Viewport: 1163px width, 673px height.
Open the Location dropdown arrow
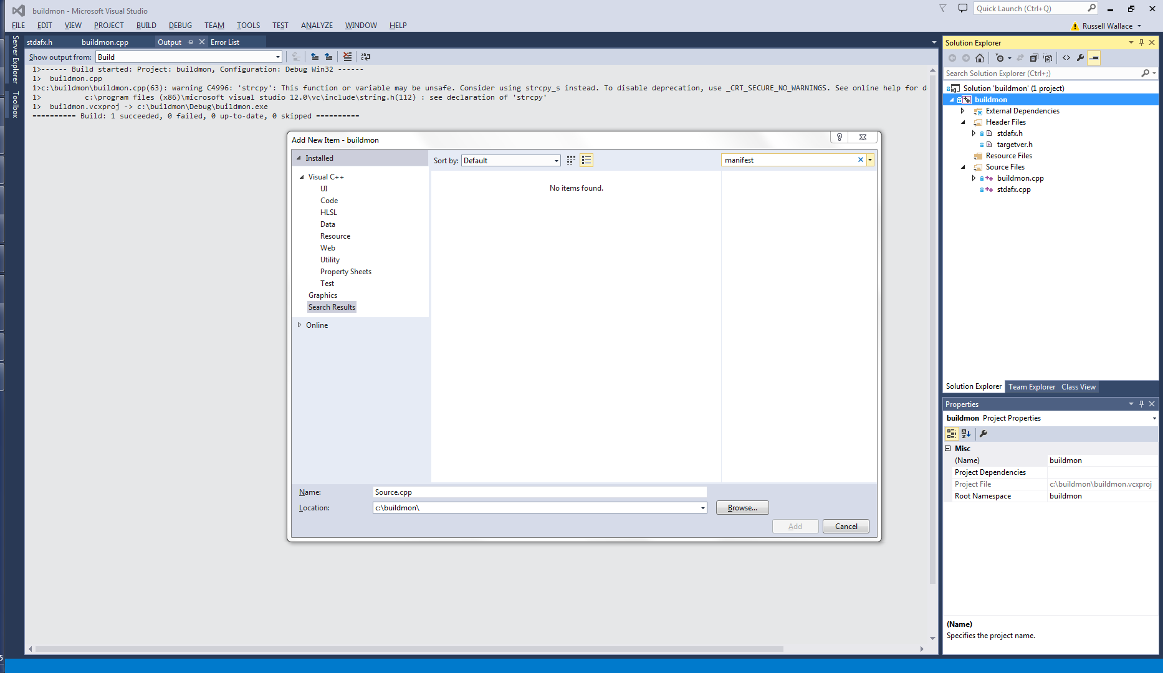pyautogui.click(x=703, y=508)
